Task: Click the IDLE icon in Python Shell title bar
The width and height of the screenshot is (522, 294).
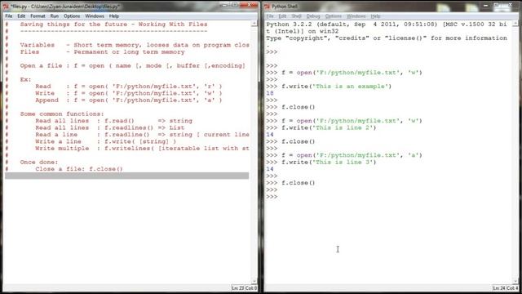Action: tap(267, 7)
